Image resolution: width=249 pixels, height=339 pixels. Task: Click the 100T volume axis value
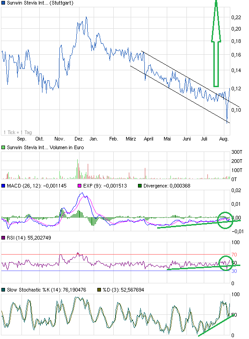tap(237, 170)
